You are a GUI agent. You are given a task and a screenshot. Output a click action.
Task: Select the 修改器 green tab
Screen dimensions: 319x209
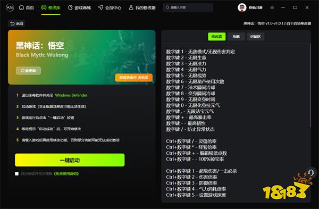click(x=217, y=37)
